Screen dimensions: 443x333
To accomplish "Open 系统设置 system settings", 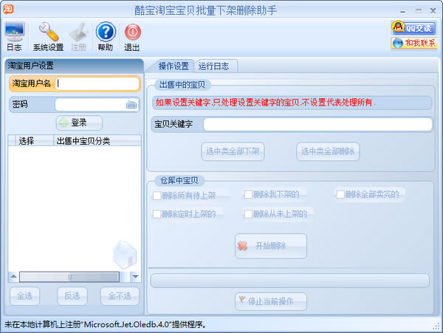I will click(48, 36).
